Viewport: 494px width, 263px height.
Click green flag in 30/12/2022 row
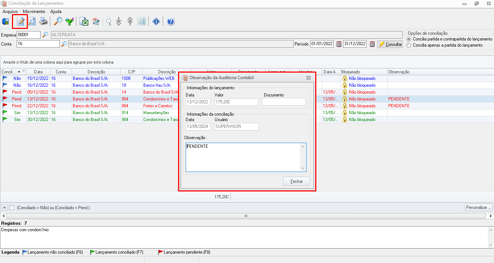coord(5,120)
